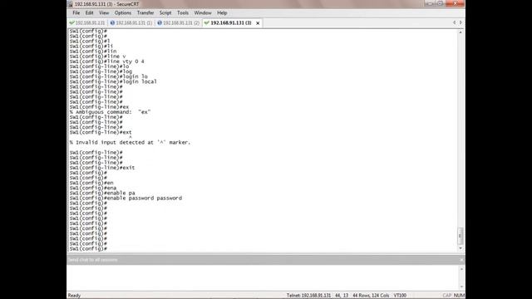The height and width of the screenshot is (299, 532).
Task: Click the SecureCRT title bar app icon
Action: click(70, 4)
